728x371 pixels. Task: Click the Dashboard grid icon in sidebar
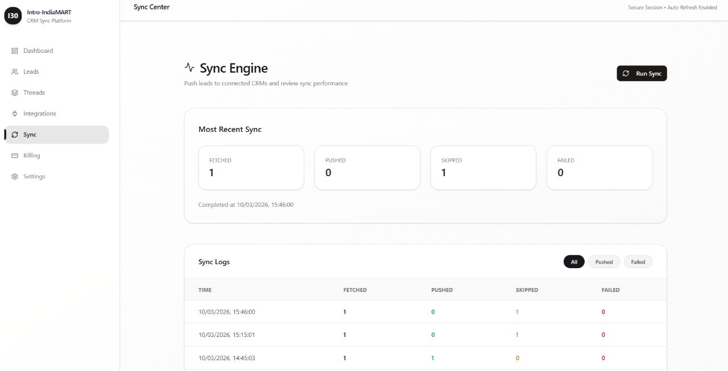pos(15,51)
